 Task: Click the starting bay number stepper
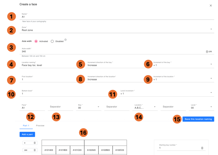pyautogui.click(x=202, y=148)
